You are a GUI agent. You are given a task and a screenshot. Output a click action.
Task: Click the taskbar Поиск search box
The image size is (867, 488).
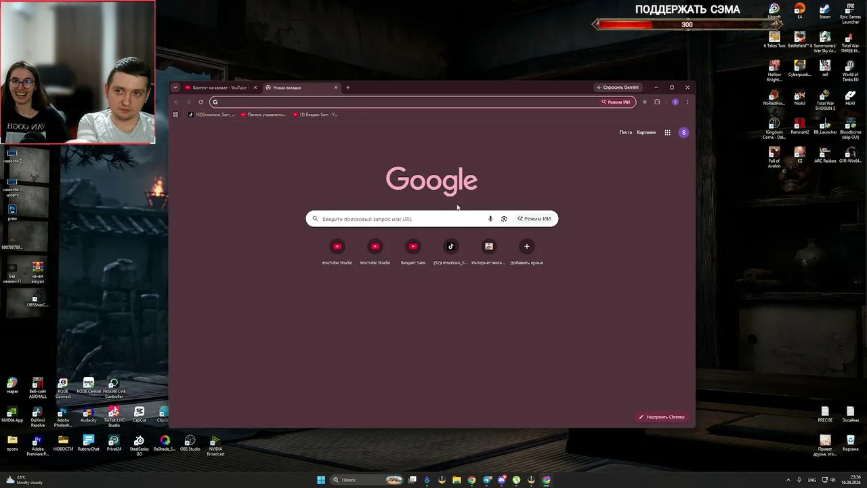pos(366,480)
